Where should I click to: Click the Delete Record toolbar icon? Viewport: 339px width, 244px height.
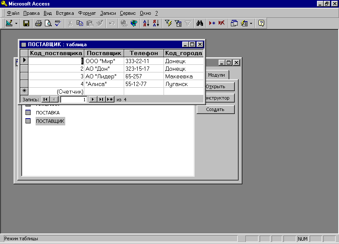[x=222, y=23]
